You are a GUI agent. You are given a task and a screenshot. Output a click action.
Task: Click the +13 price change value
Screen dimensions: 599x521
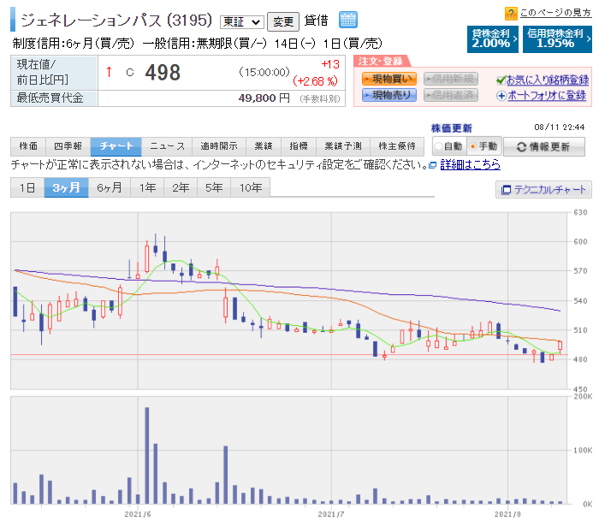[x=330, y=64]
